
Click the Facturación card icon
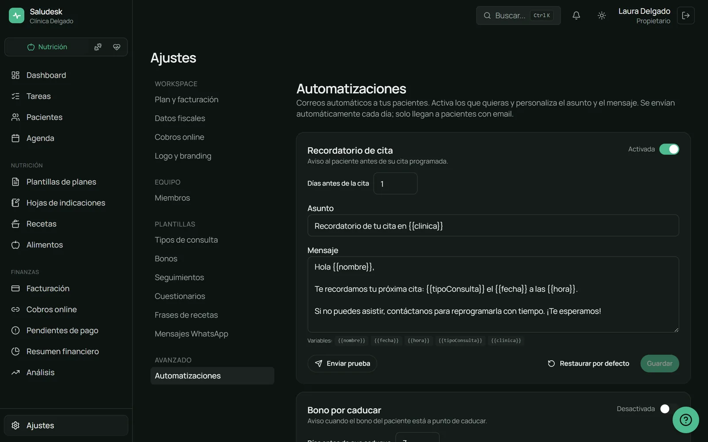[x=15, y=288]
